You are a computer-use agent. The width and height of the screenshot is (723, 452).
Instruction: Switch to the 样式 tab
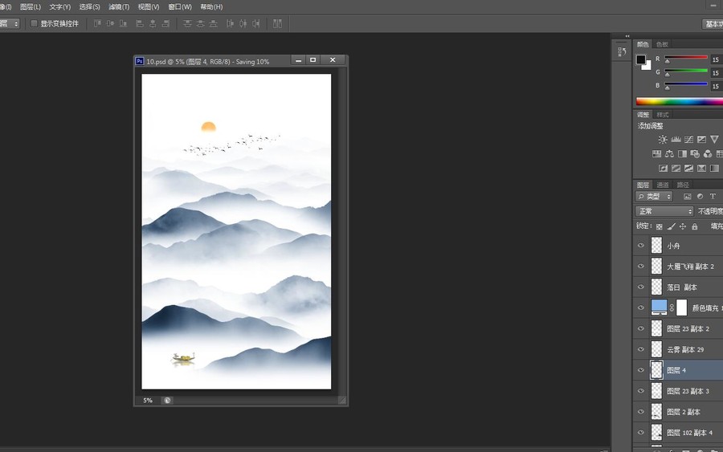pyautogui.click(x=663, y=115)
